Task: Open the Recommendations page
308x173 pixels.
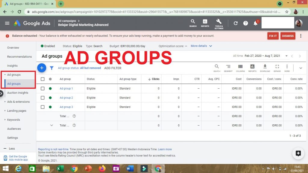Action: tap(19, 56)
